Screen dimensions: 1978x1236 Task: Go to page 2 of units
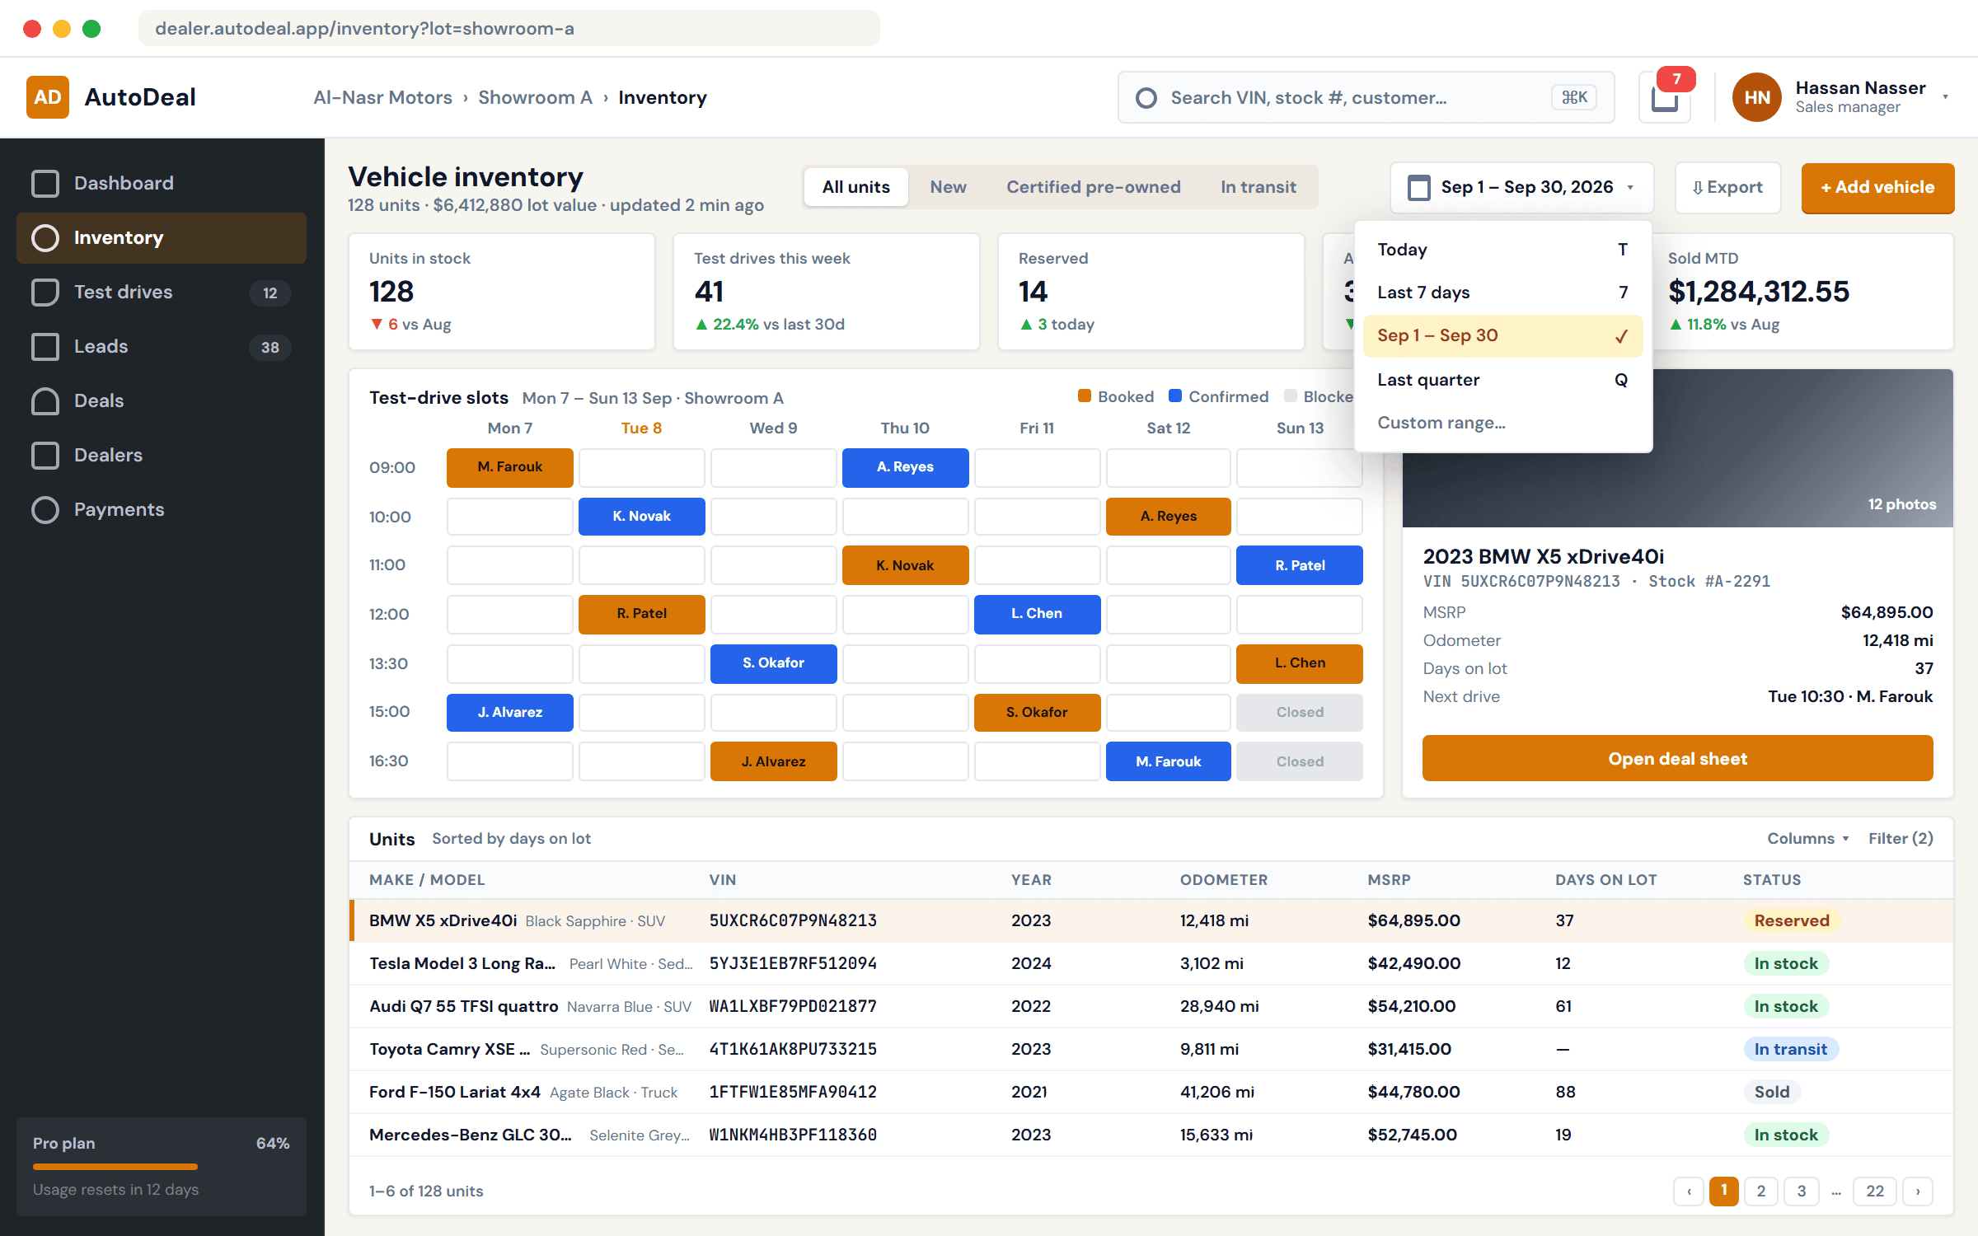coord(1761,1191)
